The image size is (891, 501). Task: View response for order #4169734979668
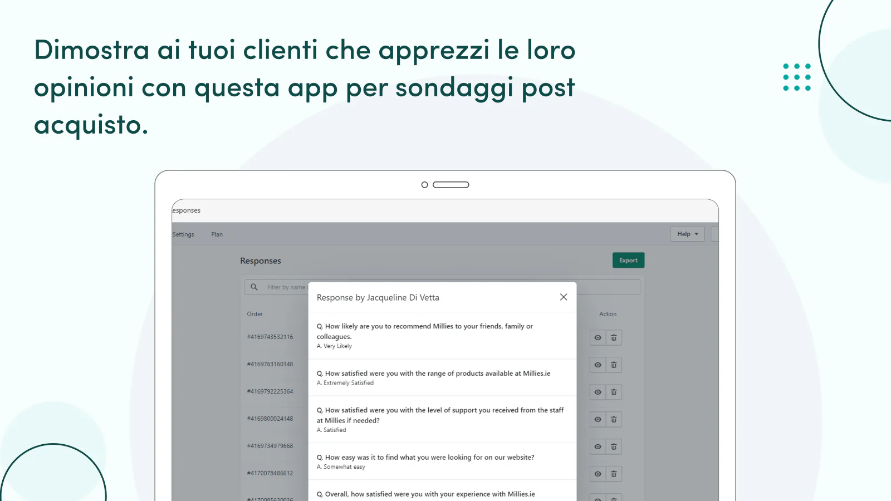coord(598,447)
